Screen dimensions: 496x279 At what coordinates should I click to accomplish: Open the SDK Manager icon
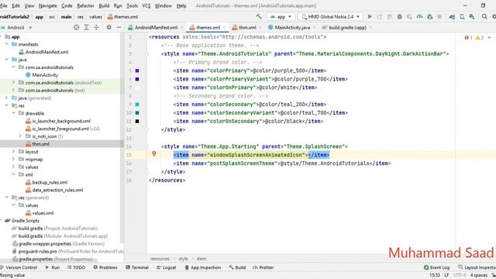(472, 16)
